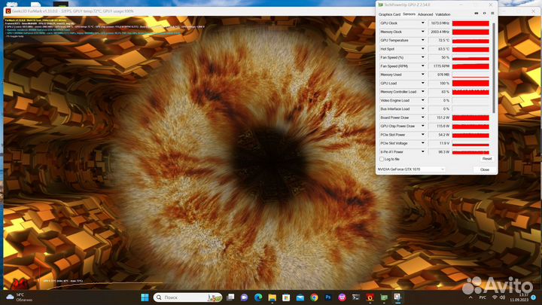This screenshot has width=542, height=305.
Task: Expand the GPU Clock sensor dropdown
Action: (424, 23)
